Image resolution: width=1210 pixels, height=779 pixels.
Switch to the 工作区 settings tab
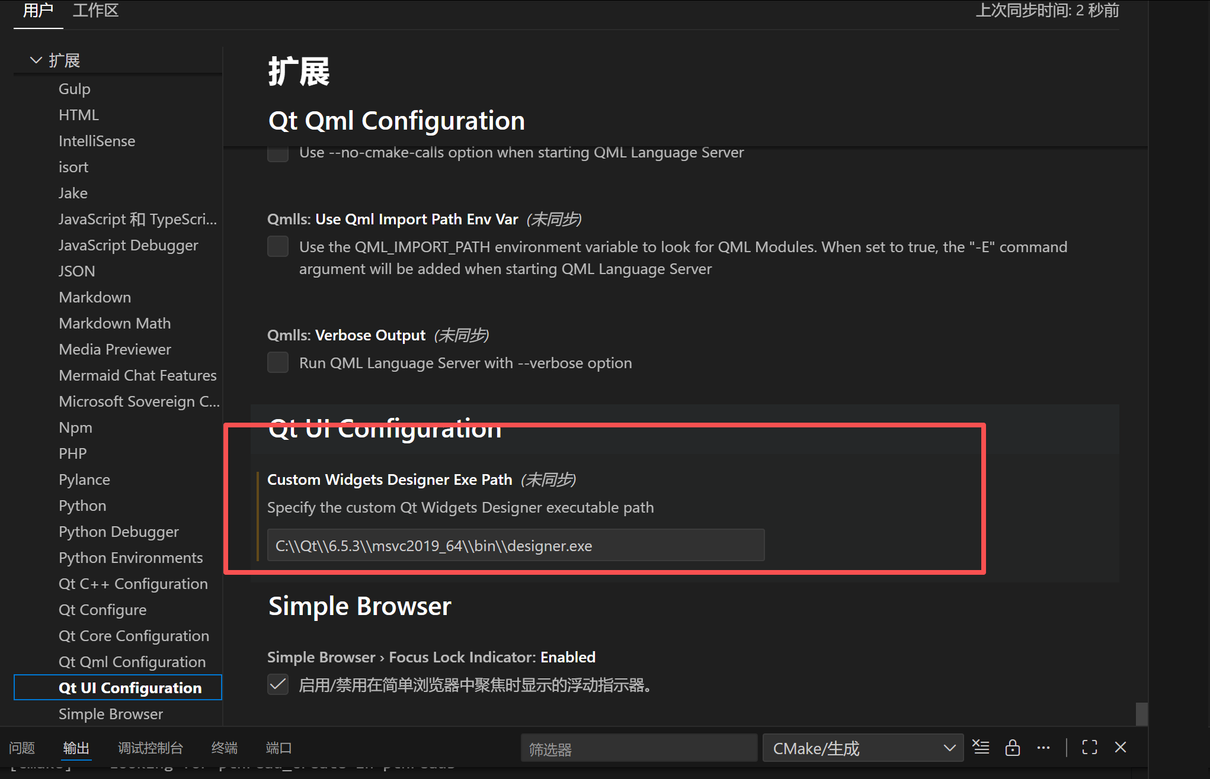click(95, 11)
